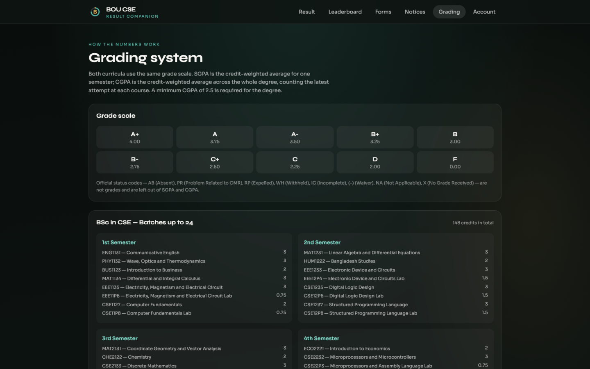Click the CSE1237 Structured Programming Language row
The width and height of the screenshot is (590, 369).
point(396,305)
